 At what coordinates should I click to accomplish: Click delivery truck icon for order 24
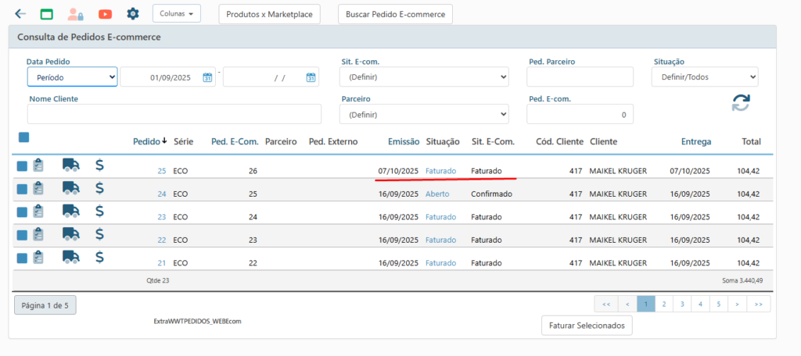click(x=71, y=188)
